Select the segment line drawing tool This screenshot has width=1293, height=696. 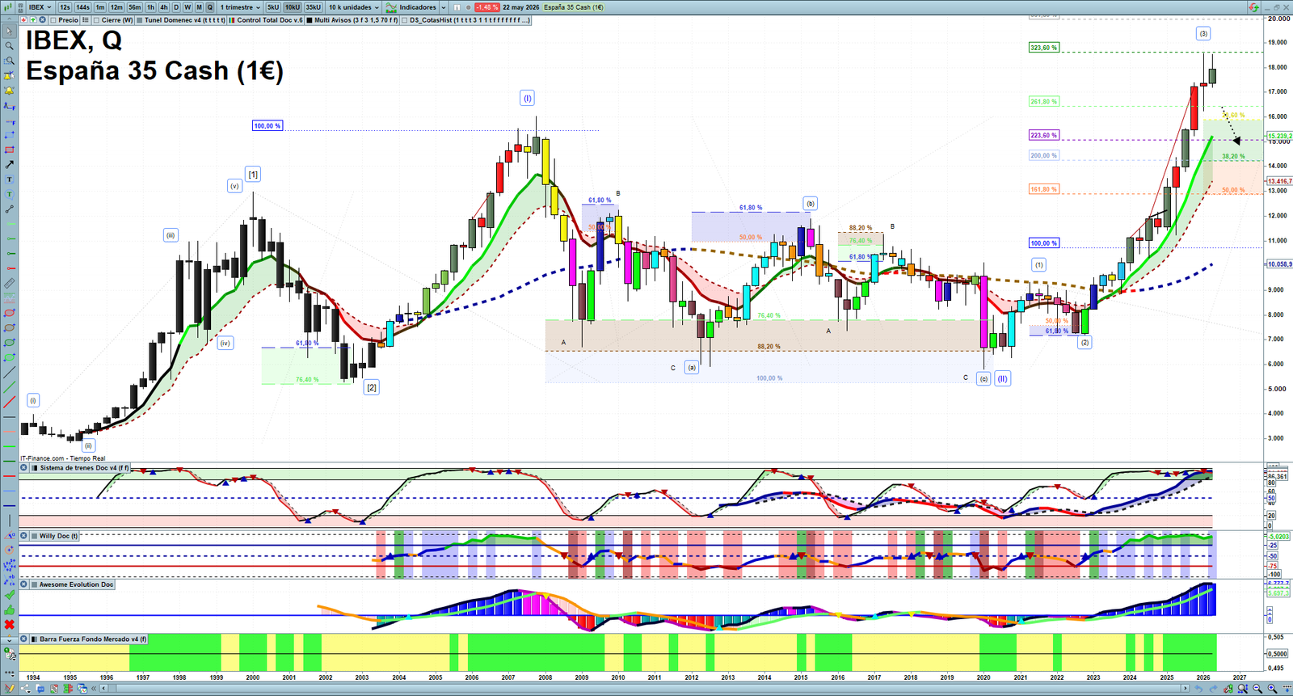[10, 209]
